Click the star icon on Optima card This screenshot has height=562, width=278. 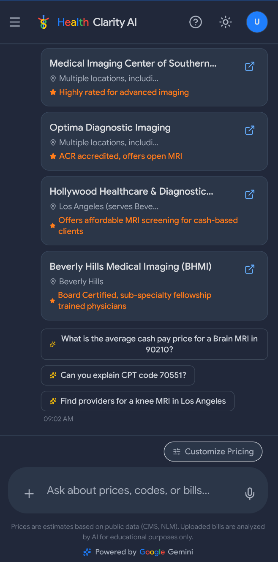tap(53, 156)
